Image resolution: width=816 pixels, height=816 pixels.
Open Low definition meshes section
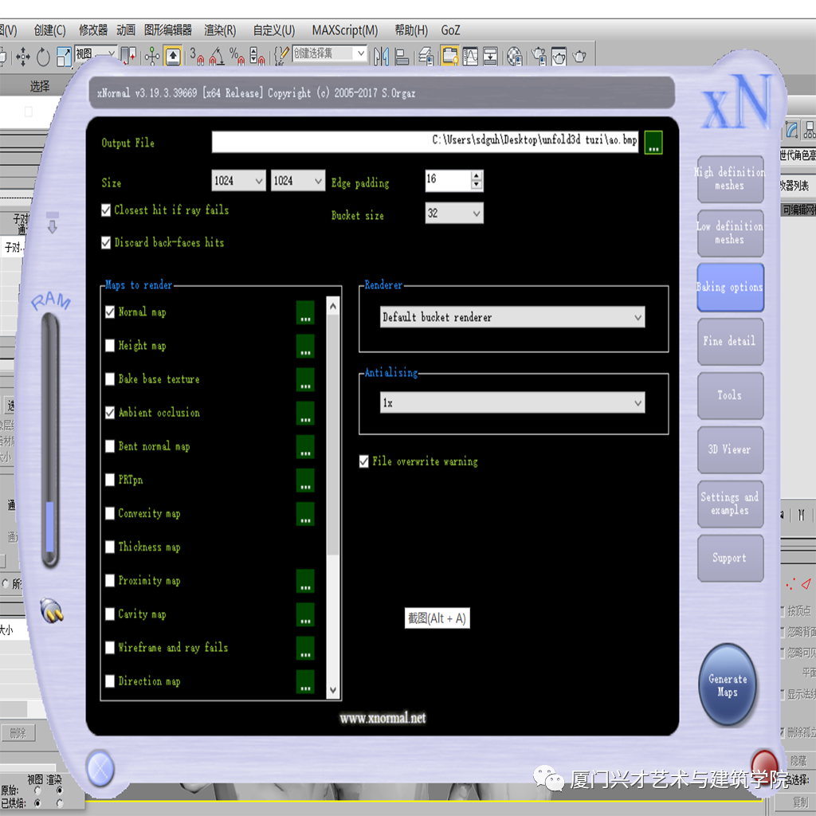click(x=731, y=233)
